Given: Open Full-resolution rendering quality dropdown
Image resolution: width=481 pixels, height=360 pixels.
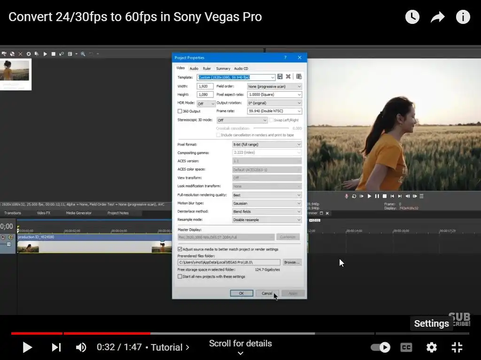Looking at the screenshot, I should pyautogui.click(x=267, y=195).
